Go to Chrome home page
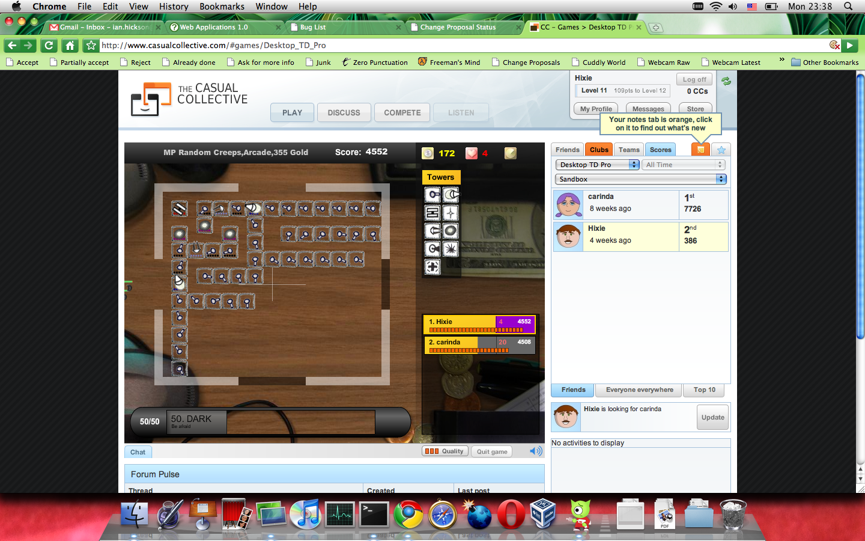 click(70, 45)
